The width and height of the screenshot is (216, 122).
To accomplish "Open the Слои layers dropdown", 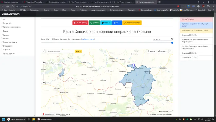I will pos(163,51).
